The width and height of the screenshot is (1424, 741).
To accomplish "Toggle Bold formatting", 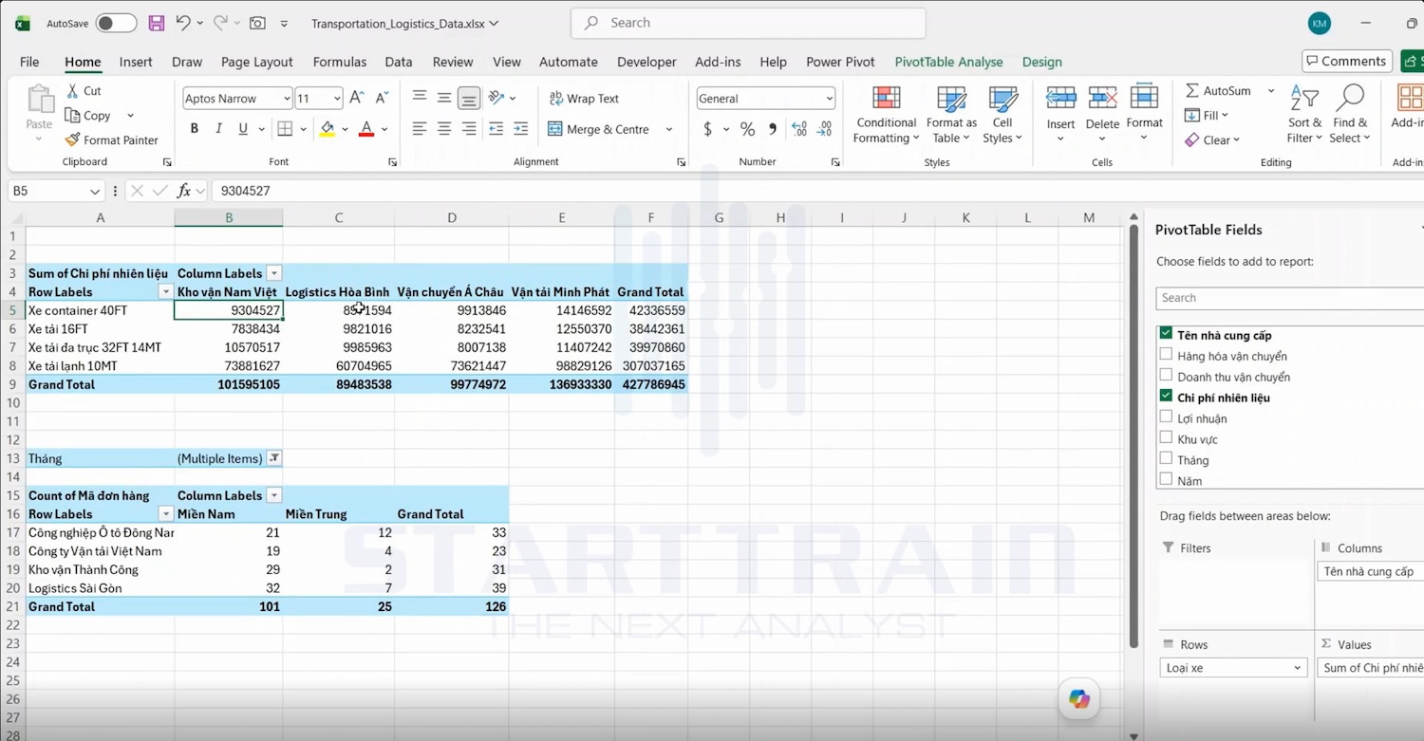I will point(195,129).
